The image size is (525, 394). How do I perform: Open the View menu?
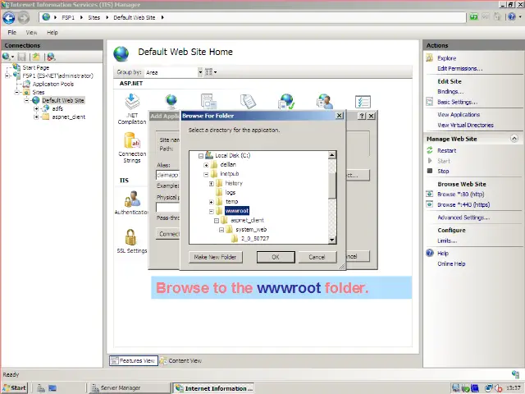click(x=31, y=33)
